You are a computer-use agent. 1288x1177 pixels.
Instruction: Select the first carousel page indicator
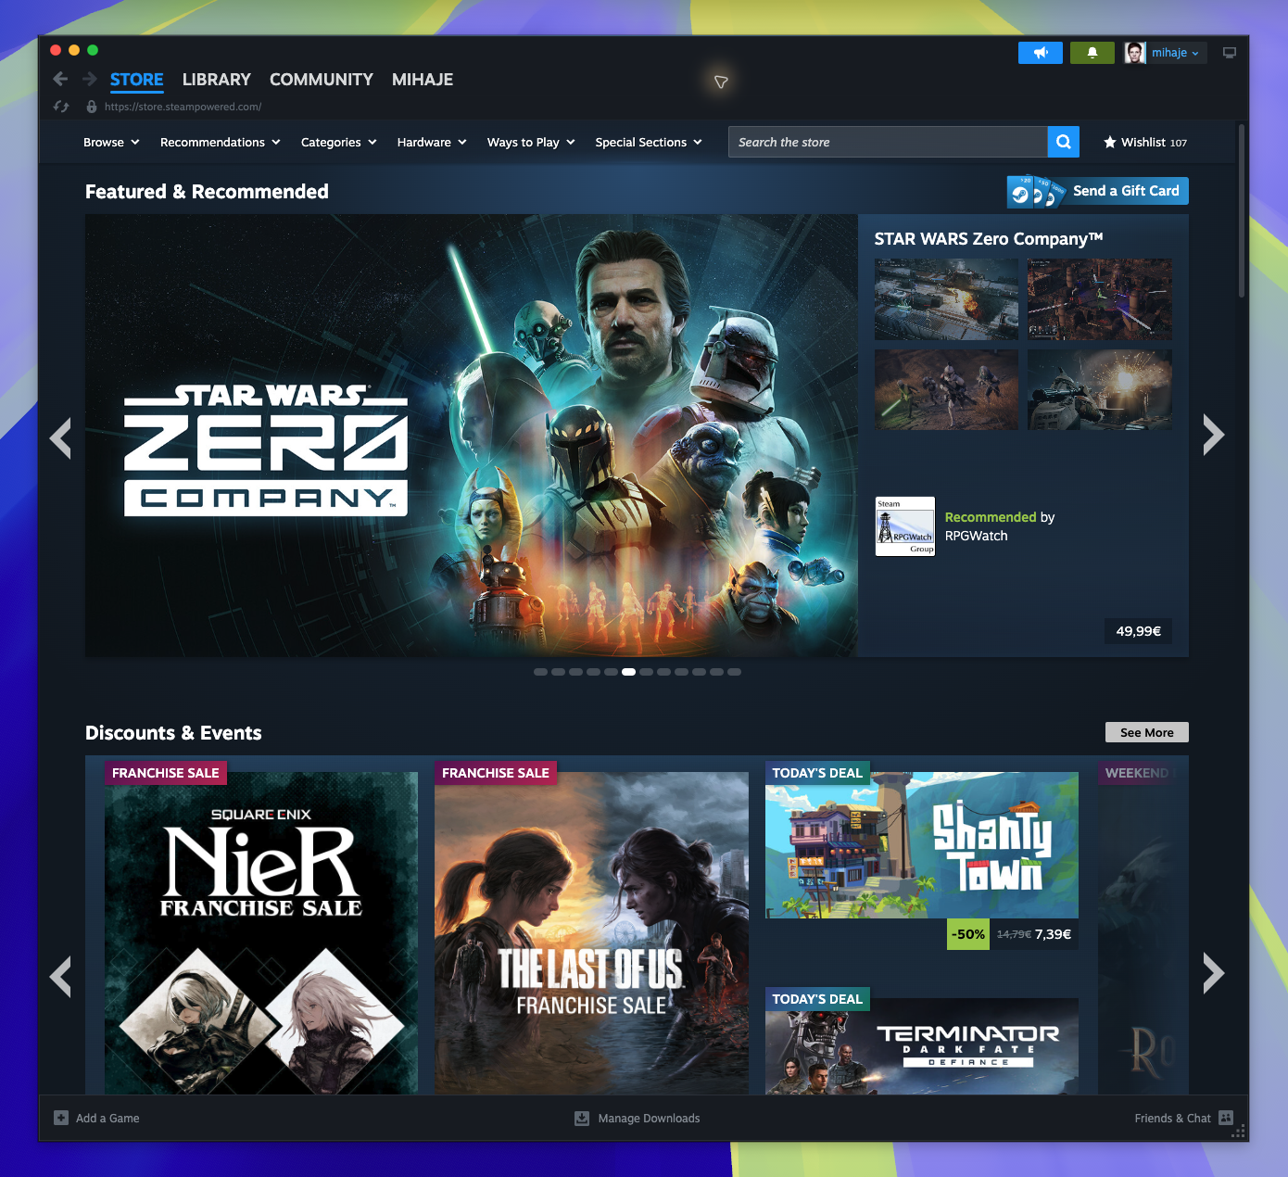coord(540,672)
